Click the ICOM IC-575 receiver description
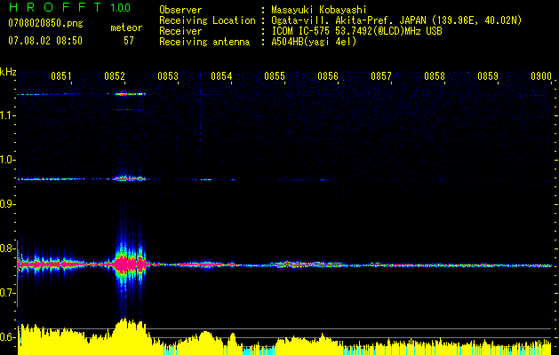Screen dimensions: 559x355 coord(356,31)
